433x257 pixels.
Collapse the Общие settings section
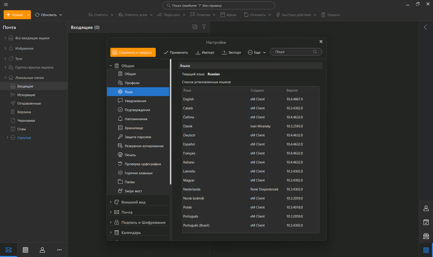(111, 66)
